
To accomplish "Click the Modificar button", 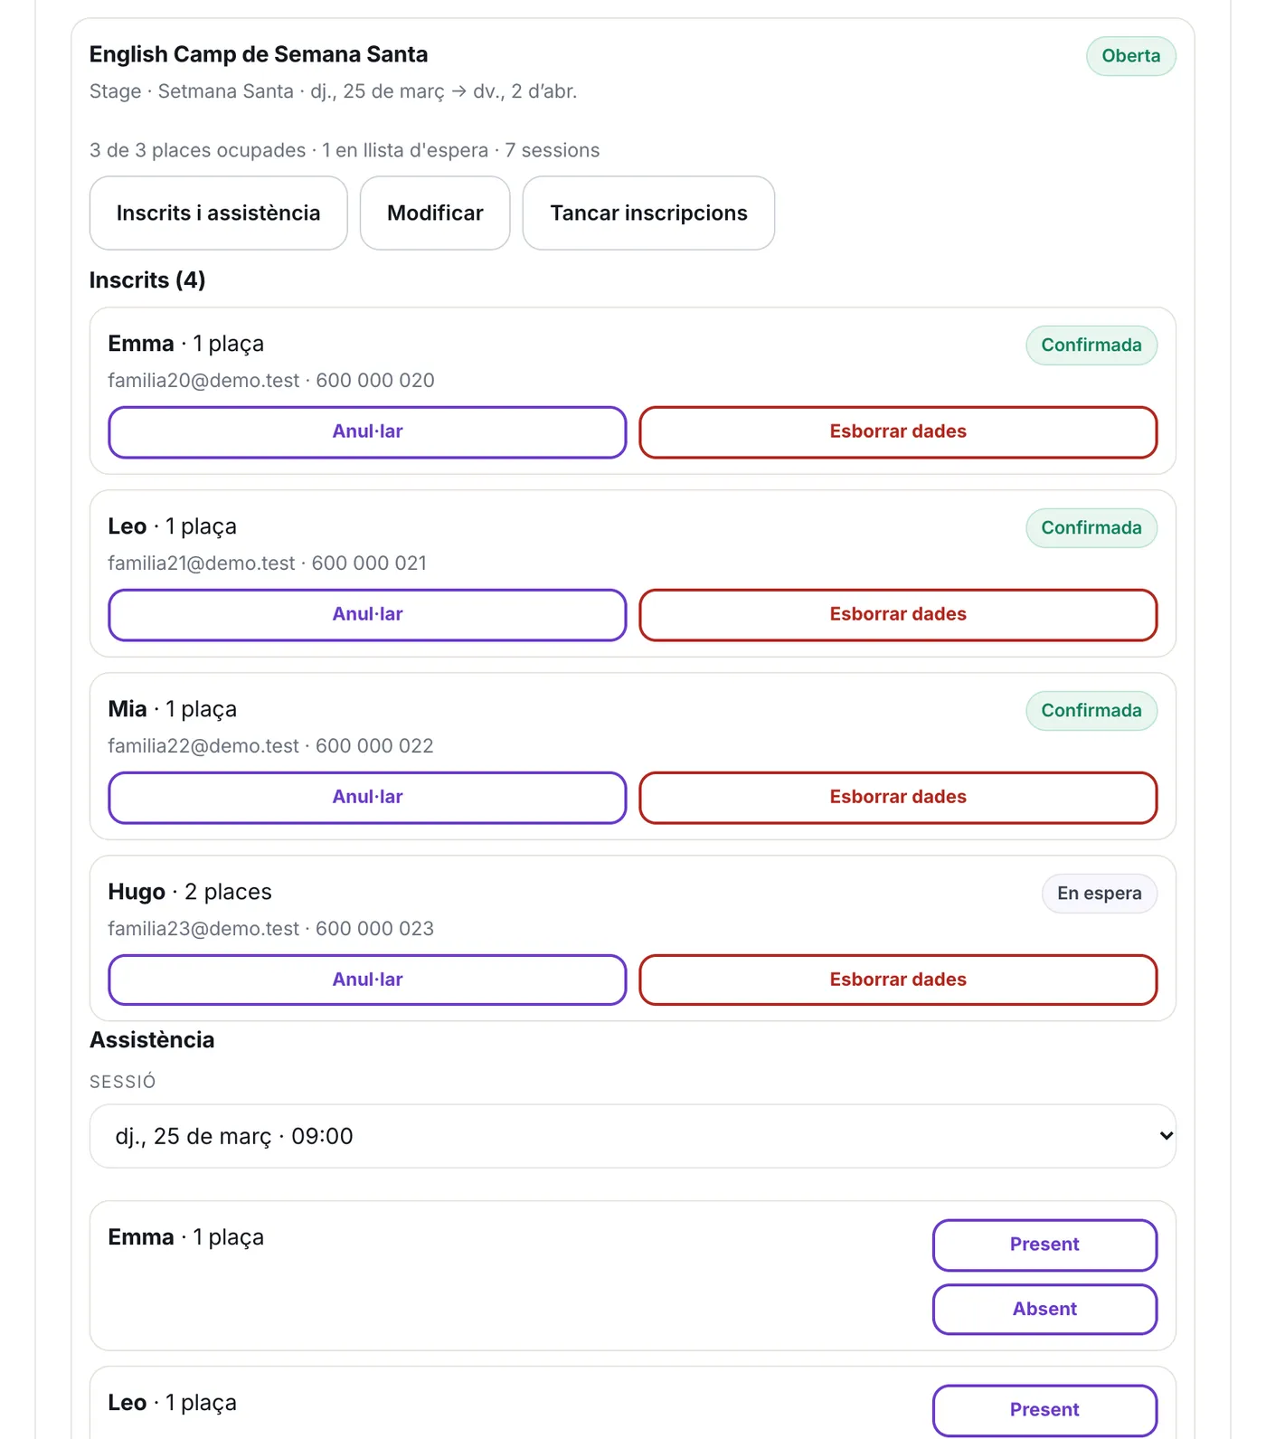I will (435, 213).
